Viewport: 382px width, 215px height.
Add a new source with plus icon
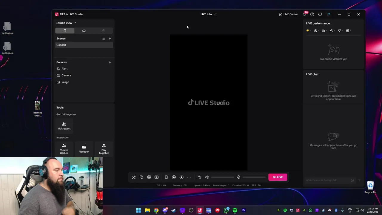point(110,62)
